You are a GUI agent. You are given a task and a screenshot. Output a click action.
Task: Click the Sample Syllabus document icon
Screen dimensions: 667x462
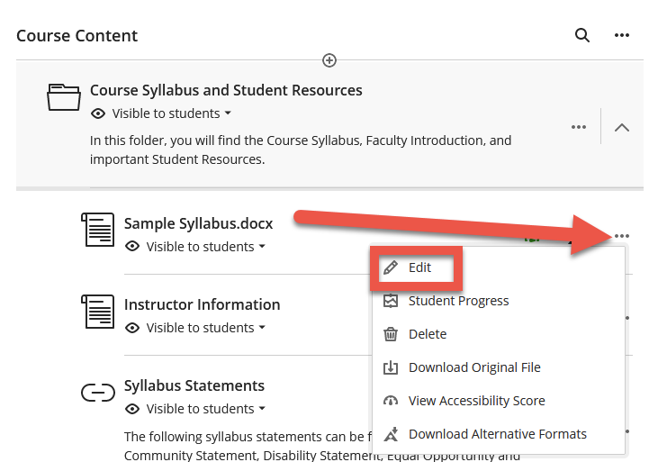[97, 231]
